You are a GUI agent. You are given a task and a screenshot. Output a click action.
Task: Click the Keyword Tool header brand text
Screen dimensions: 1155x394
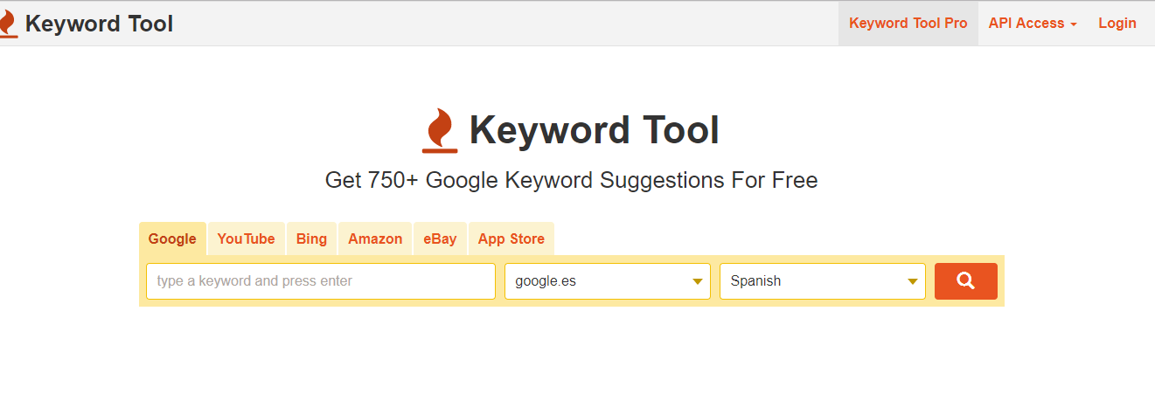pyautogui.click(x=99, y=24)
